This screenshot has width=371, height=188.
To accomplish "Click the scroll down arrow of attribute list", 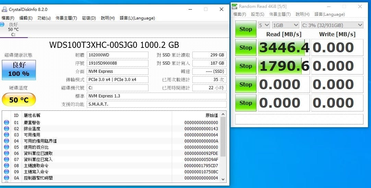I will point(223,179).
